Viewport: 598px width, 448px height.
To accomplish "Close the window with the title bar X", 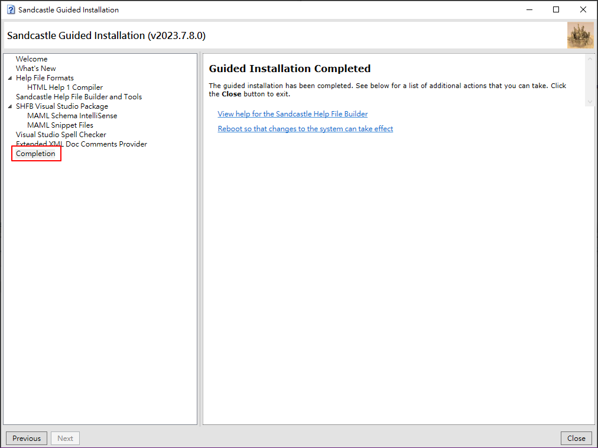I will [x=583, y=9].
